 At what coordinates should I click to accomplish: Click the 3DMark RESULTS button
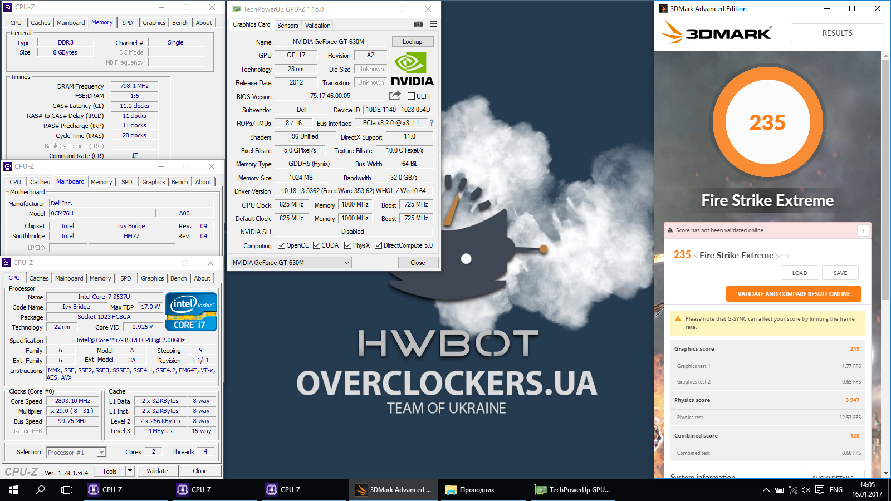(x=837, y=33)
